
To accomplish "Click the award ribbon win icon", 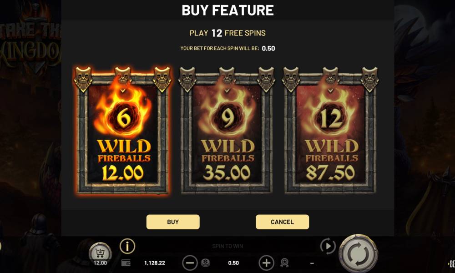I will pyautogui.click(x=284, y=263).
